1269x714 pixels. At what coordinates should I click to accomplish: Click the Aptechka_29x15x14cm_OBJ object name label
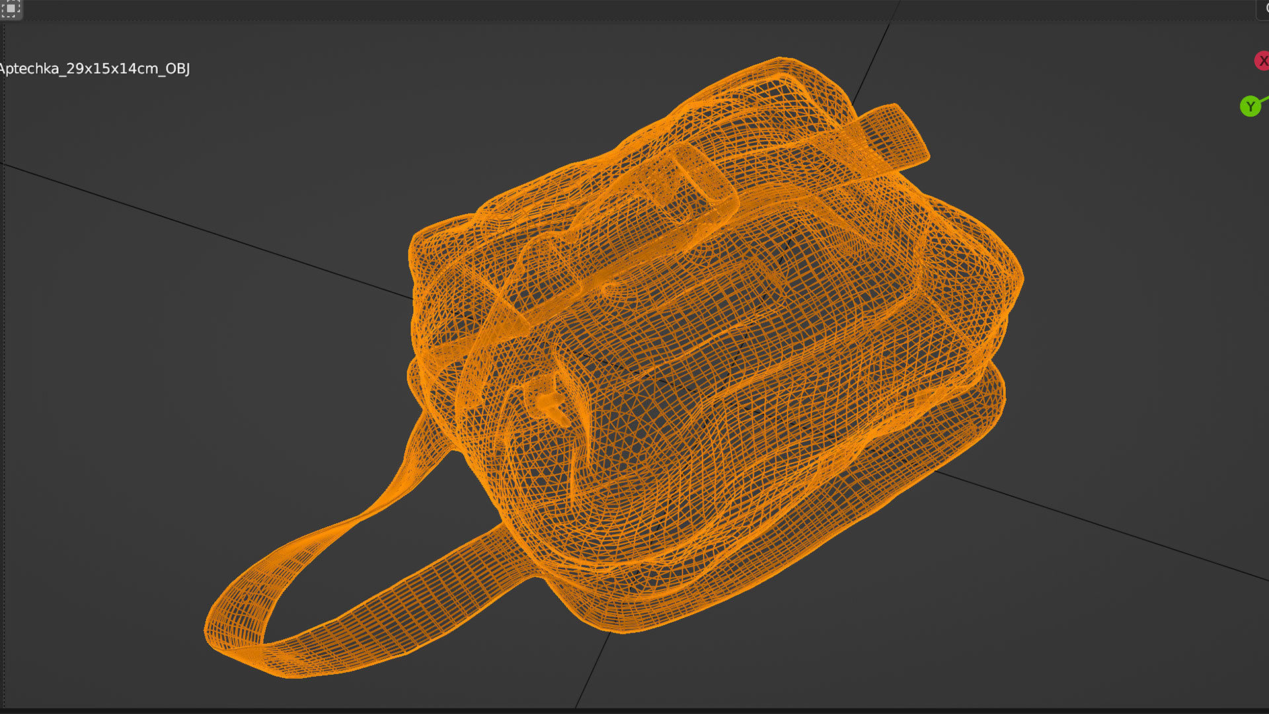95,69
